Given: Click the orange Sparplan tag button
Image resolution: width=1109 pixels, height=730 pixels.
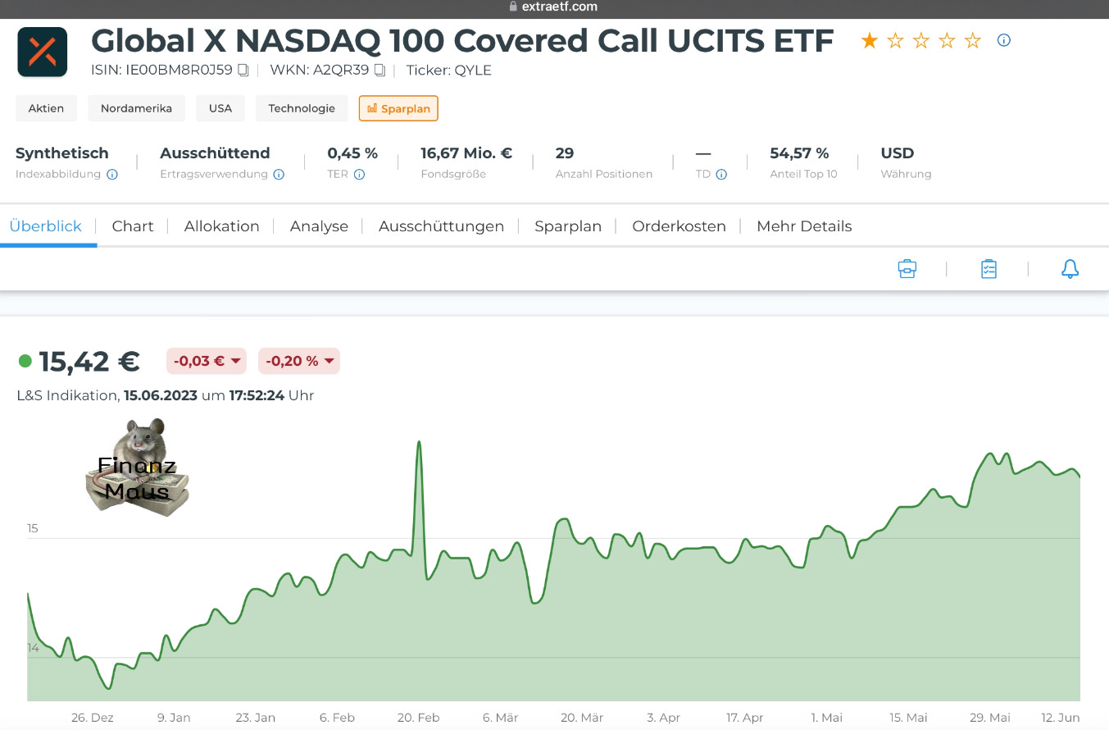Looking at the screenshot, I should point(398,108).
